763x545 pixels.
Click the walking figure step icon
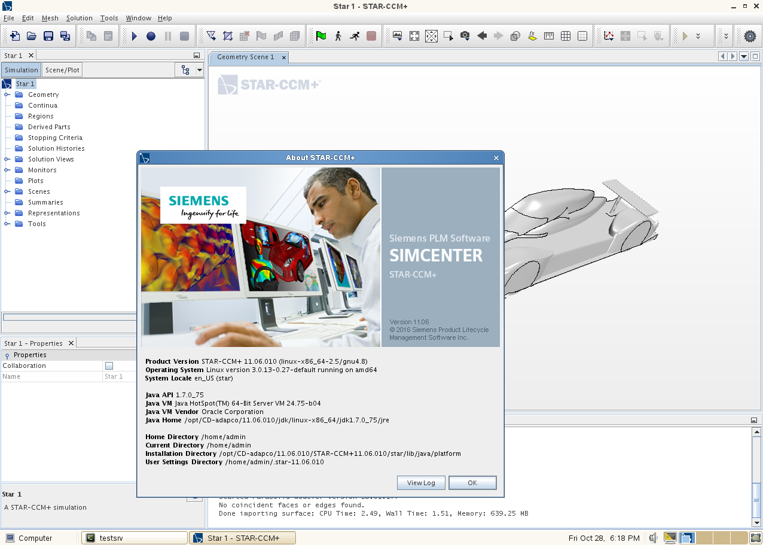coord(338,36)
